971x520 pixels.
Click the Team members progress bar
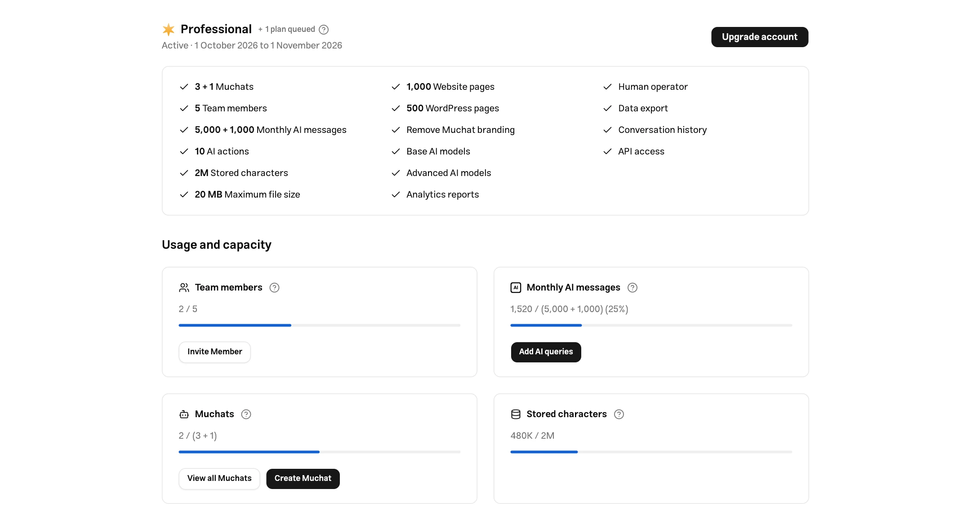[320, 325]
